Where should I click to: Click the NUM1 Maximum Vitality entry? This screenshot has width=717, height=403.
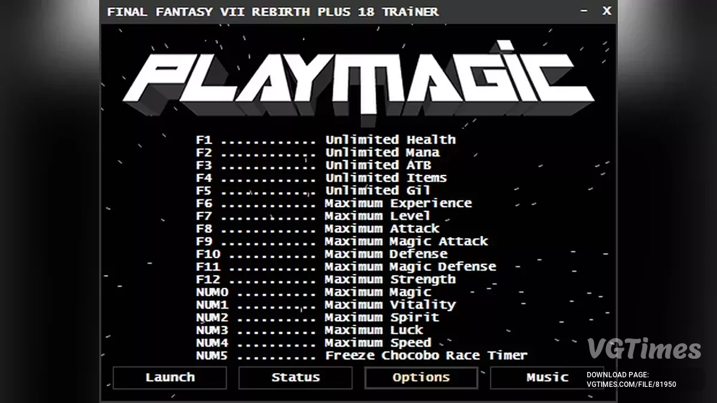pos(326,304)
